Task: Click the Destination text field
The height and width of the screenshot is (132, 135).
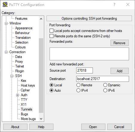Action: point(102,79)
